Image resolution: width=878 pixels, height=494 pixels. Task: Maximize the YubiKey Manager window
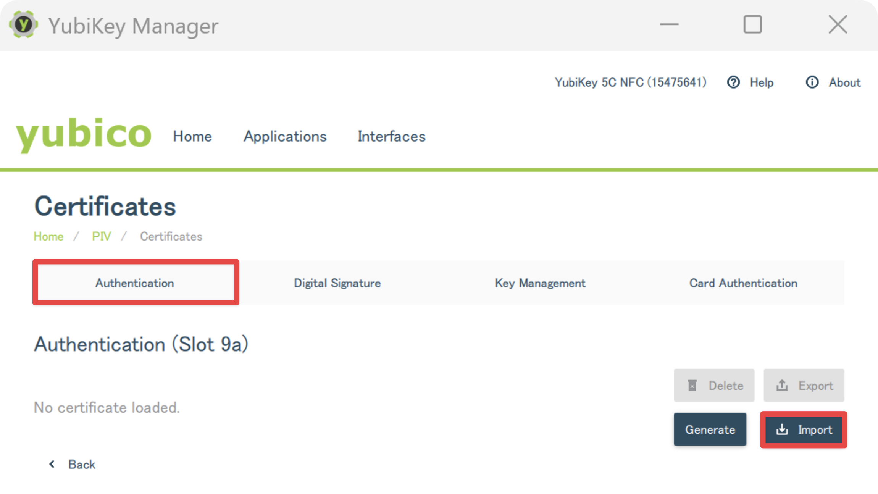(x=752, y=24)
